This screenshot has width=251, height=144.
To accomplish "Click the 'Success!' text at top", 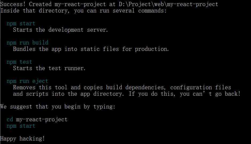I will 13,4.
